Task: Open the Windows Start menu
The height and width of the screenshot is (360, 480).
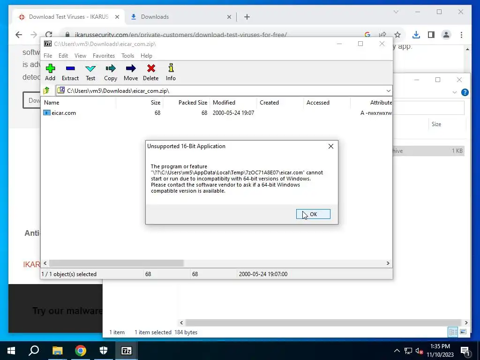Action: (x=11, y=351)
